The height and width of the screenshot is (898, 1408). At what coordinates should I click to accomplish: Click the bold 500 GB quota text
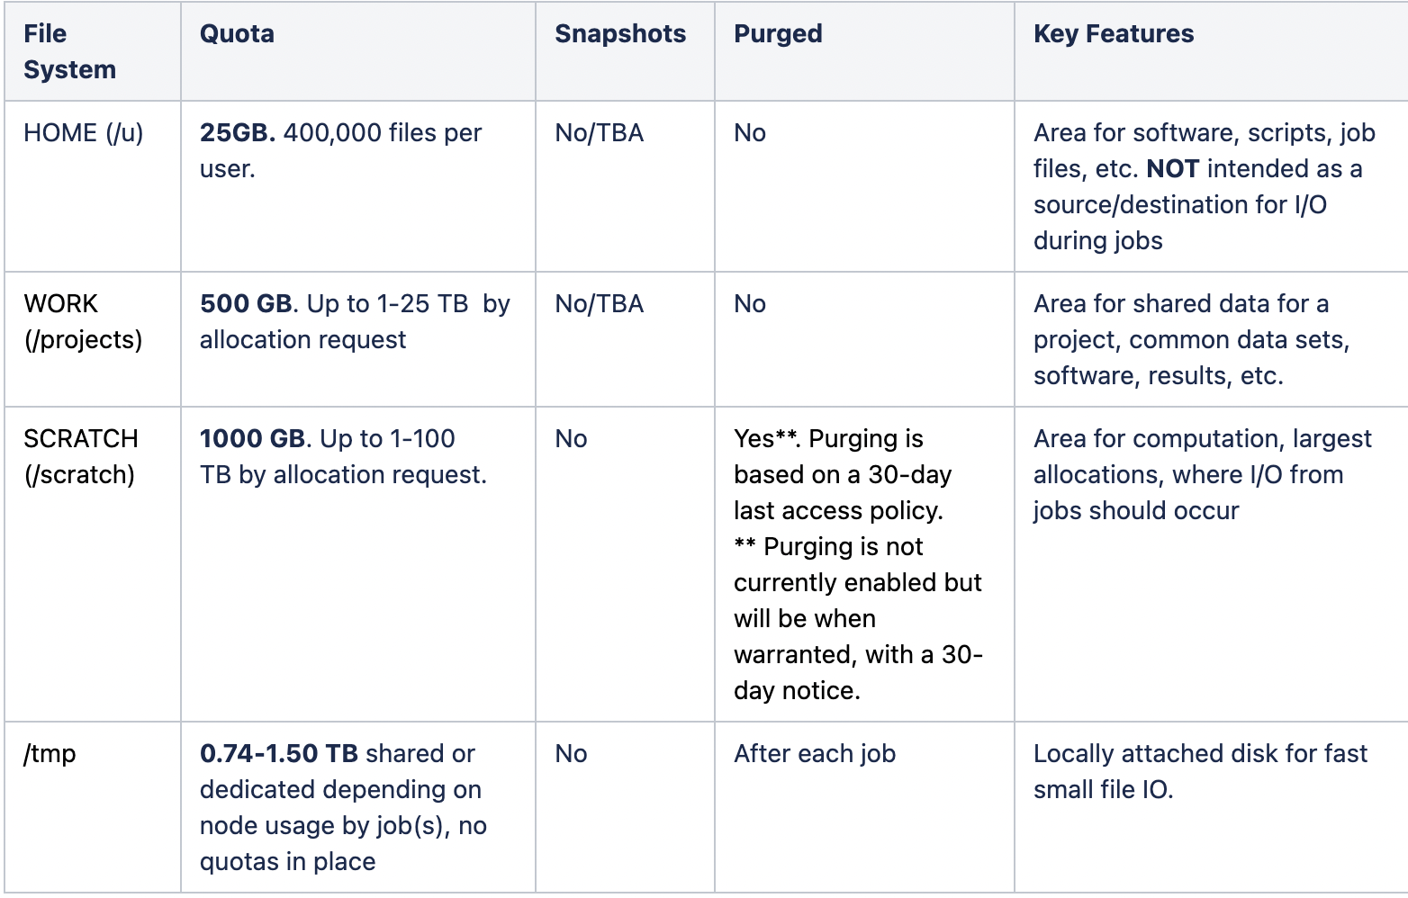pos(246,303)
